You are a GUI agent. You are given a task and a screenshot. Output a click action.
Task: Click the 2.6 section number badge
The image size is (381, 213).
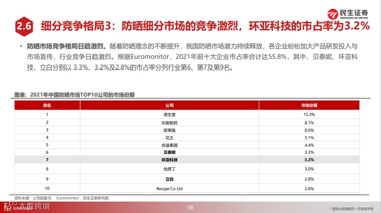(x=24, y=26)
